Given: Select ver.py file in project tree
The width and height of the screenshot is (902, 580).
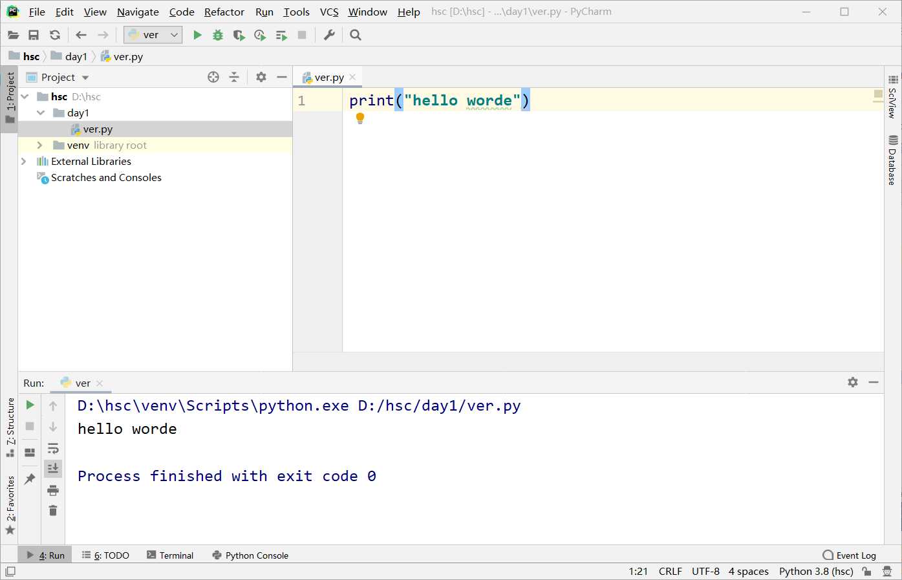Looking at the screenshot, I should pyautogui.click(x=98, y=129).
